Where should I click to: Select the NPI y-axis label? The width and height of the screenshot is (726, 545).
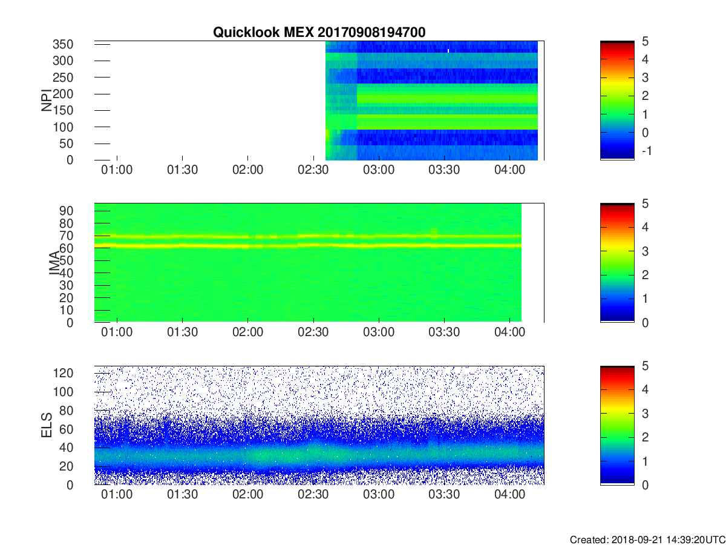pyautogui.click(x=46, y=101)
